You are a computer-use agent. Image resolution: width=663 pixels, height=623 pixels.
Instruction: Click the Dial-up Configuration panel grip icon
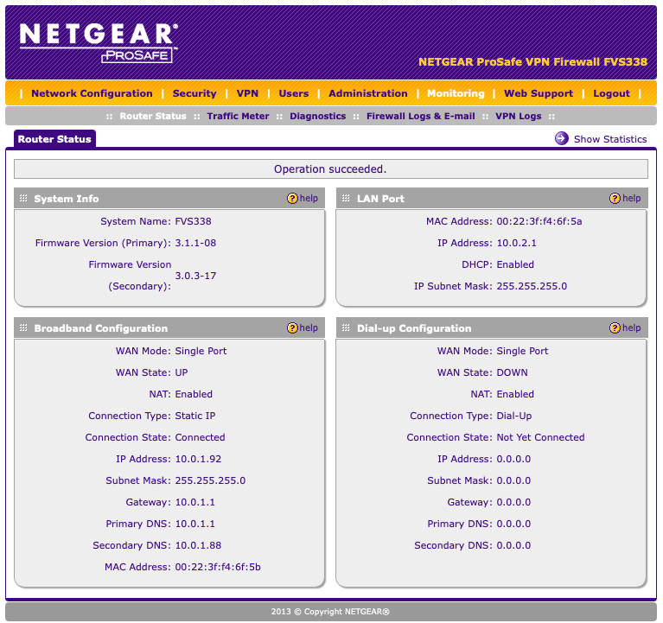coord(346,328)
